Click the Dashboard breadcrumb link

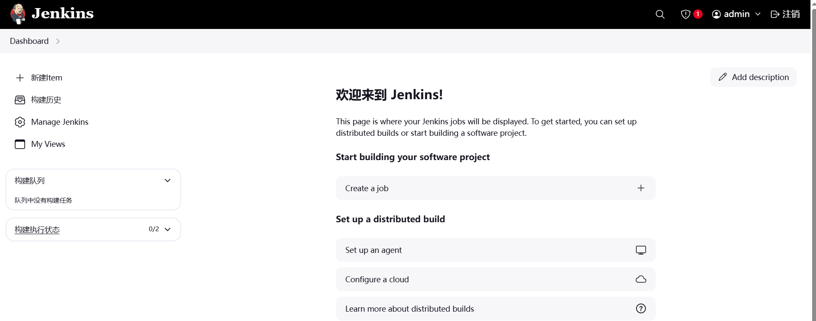click(x=29, y=41)
